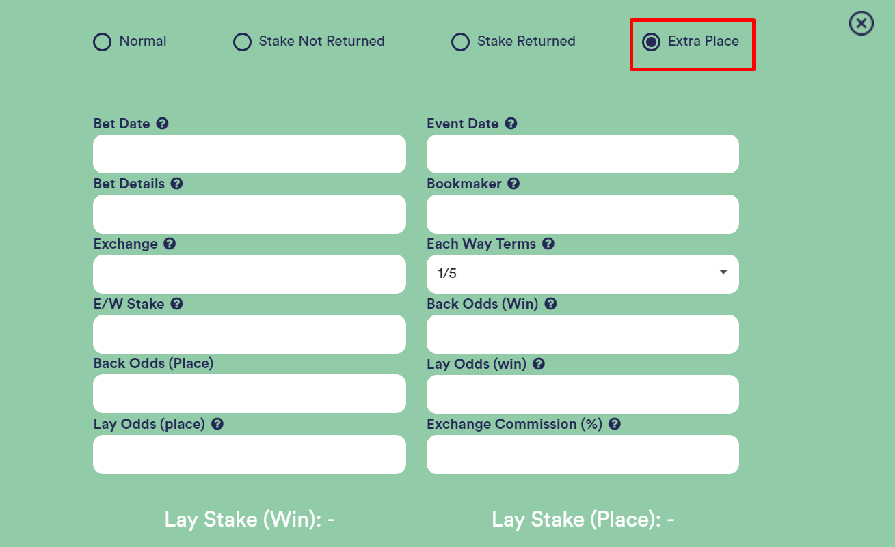Show the Bookmaker help tooltip icon
895x547 pixels.
click(513, 184)
